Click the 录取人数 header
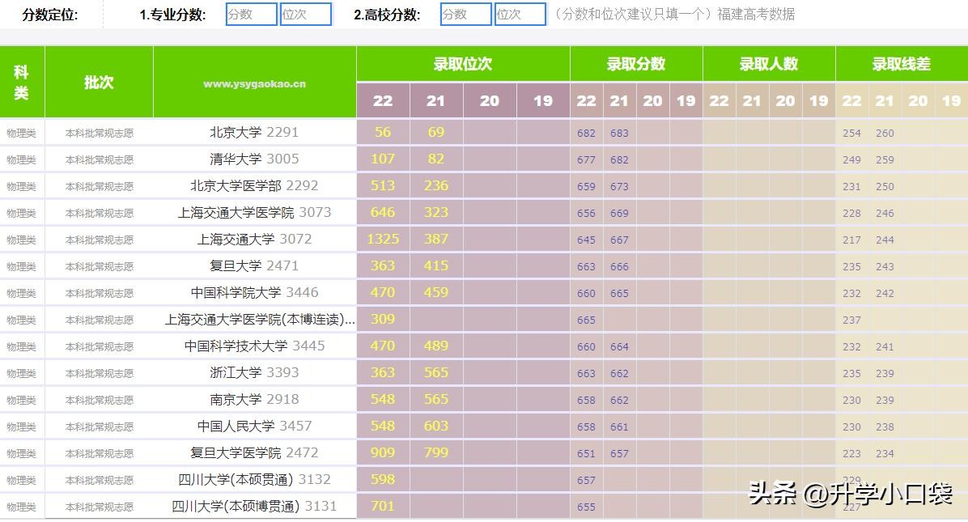Viewport: 968px width, 522px height. point(769,64)
